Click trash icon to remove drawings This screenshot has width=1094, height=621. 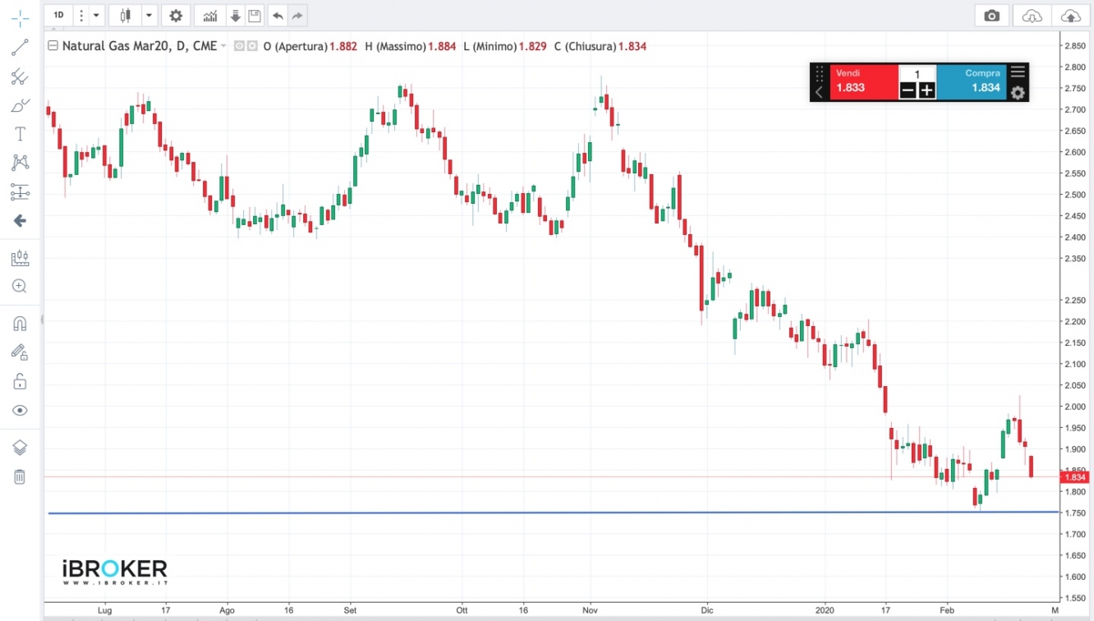(x=20, y=476)
